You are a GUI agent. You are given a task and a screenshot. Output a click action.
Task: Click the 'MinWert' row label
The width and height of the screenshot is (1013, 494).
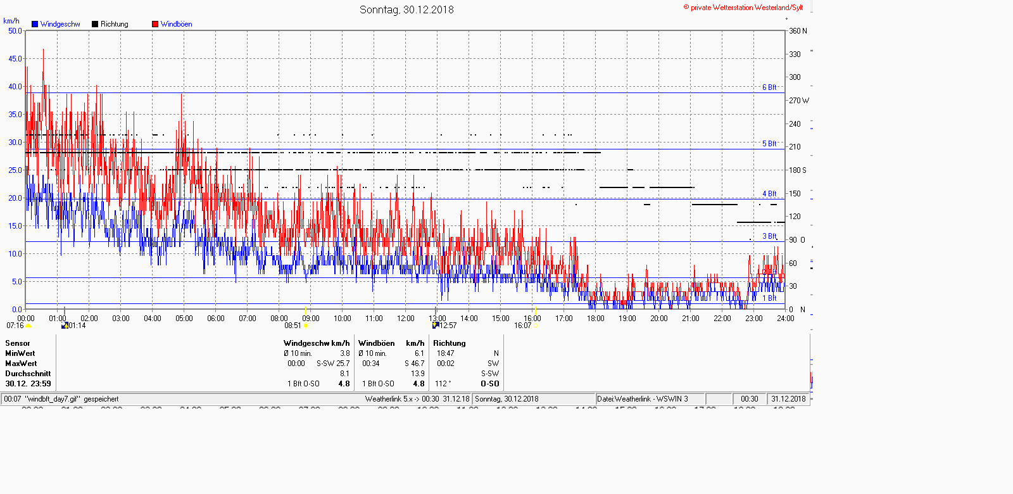[x=20, y=353]
